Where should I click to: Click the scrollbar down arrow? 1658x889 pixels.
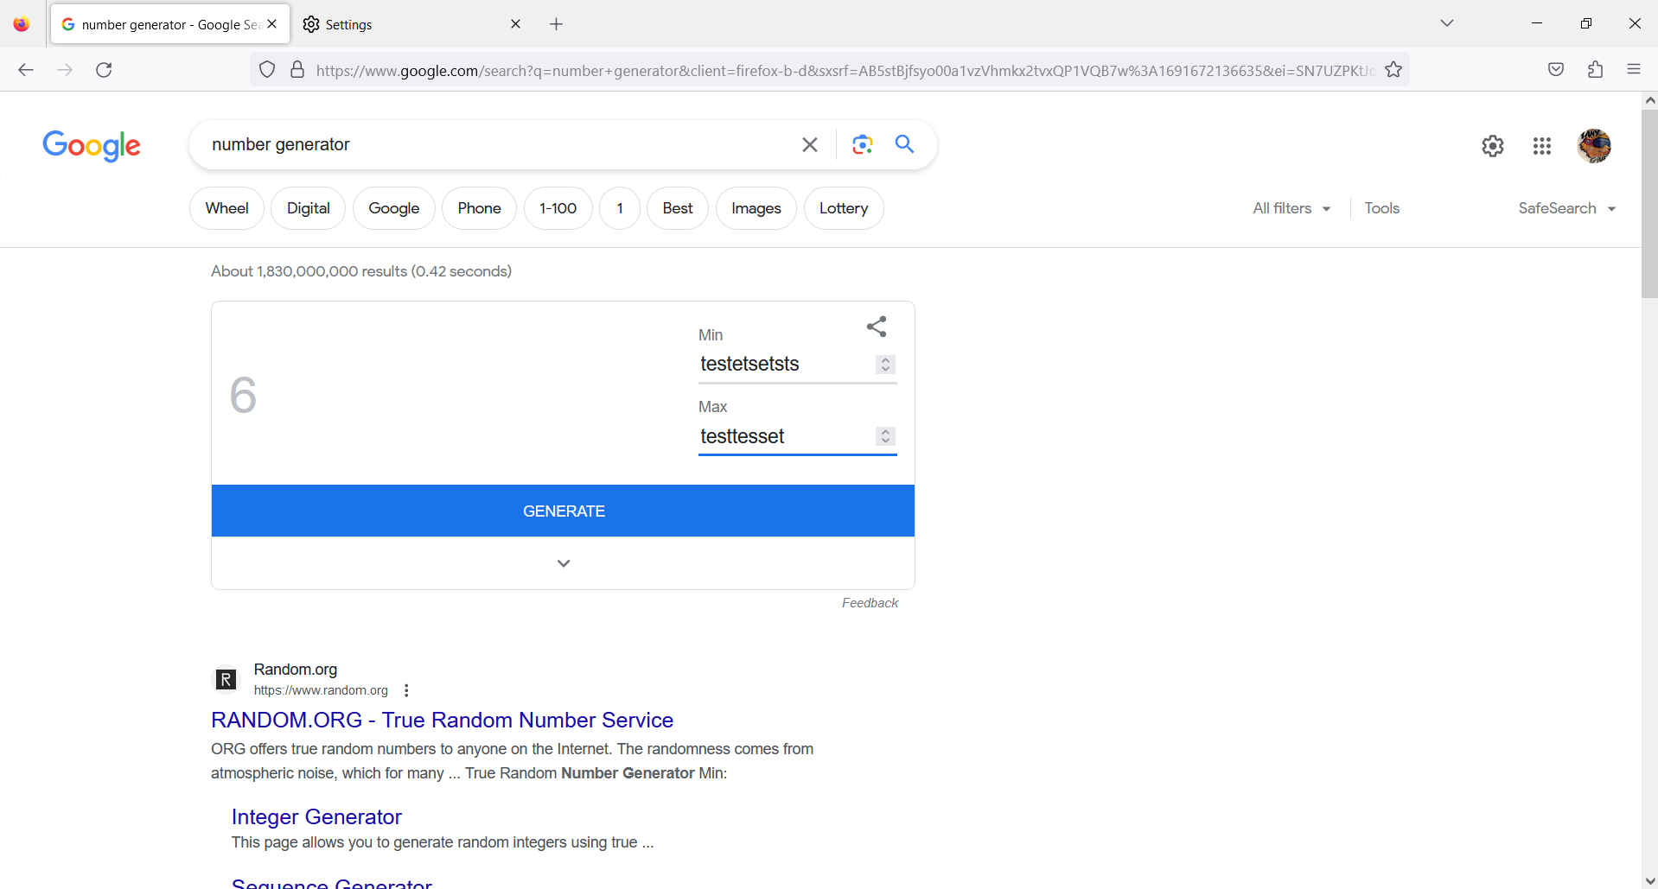tap(1649, 881)
